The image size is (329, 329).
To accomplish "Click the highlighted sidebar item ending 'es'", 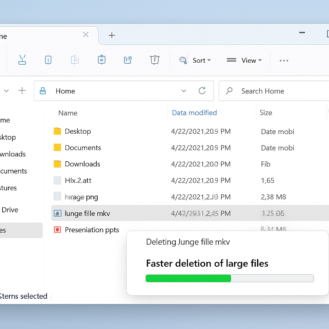I will (21, 230).
